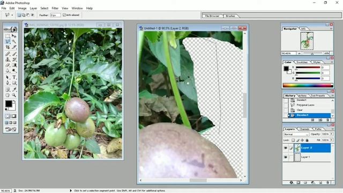Delete current state in History panel
The width and height of the screenshot is (343, 193).
point(327,120)
